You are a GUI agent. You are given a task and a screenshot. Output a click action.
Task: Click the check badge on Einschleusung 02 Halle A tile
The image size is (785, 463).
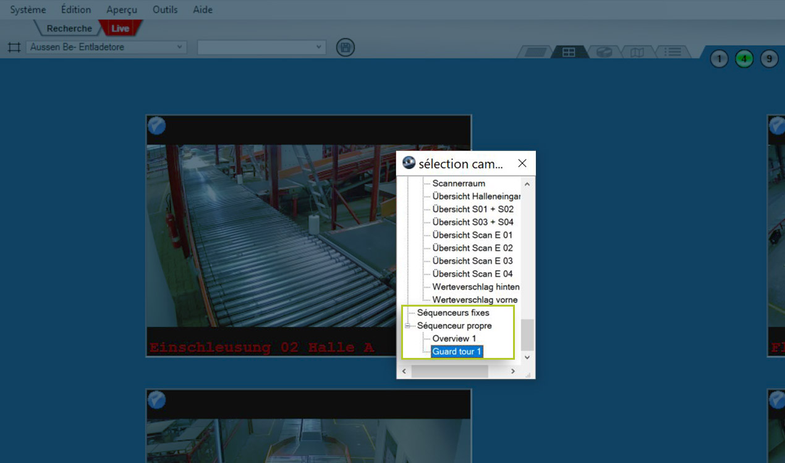coord(157,125)
